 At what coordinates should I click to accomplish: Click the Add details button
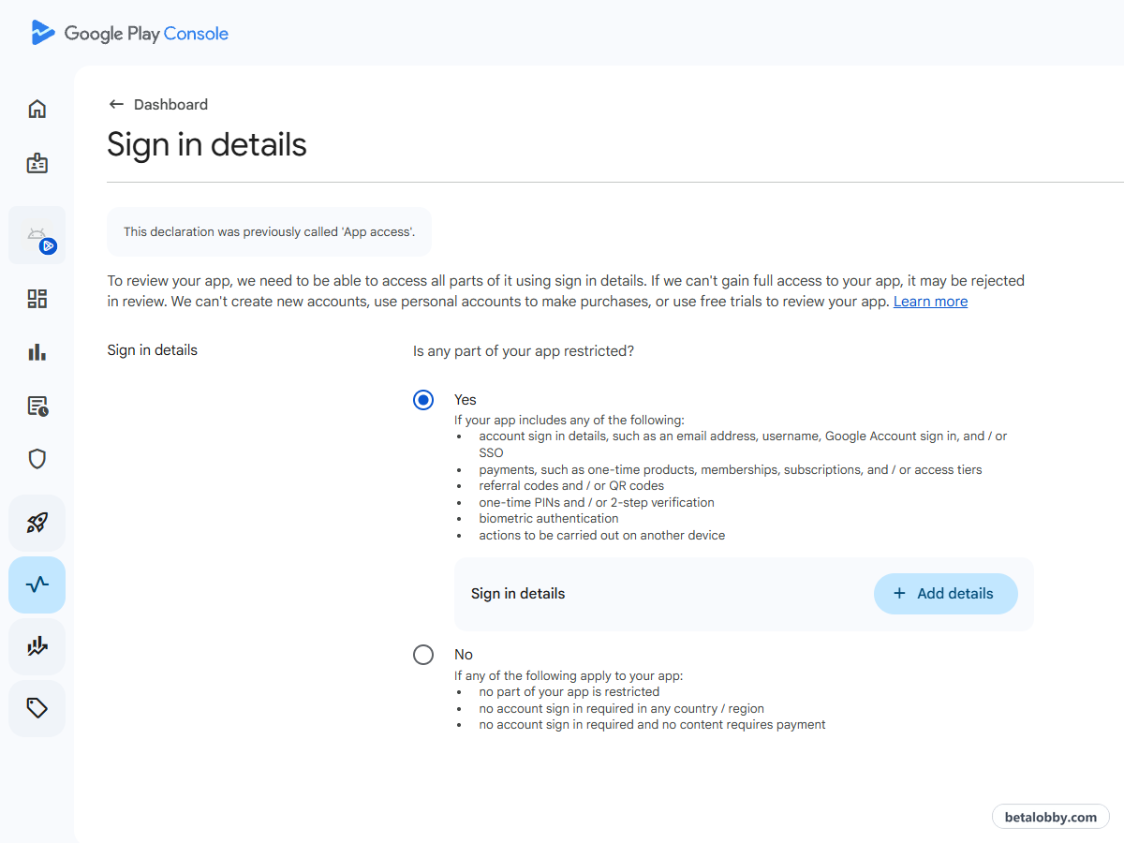[946, 594]
